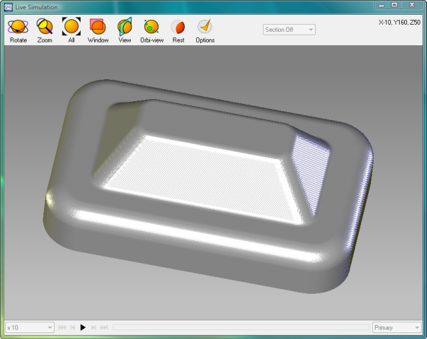427x339 pixels.
Task: Click the All (fit all) icon
Action: tap(71, 31)
